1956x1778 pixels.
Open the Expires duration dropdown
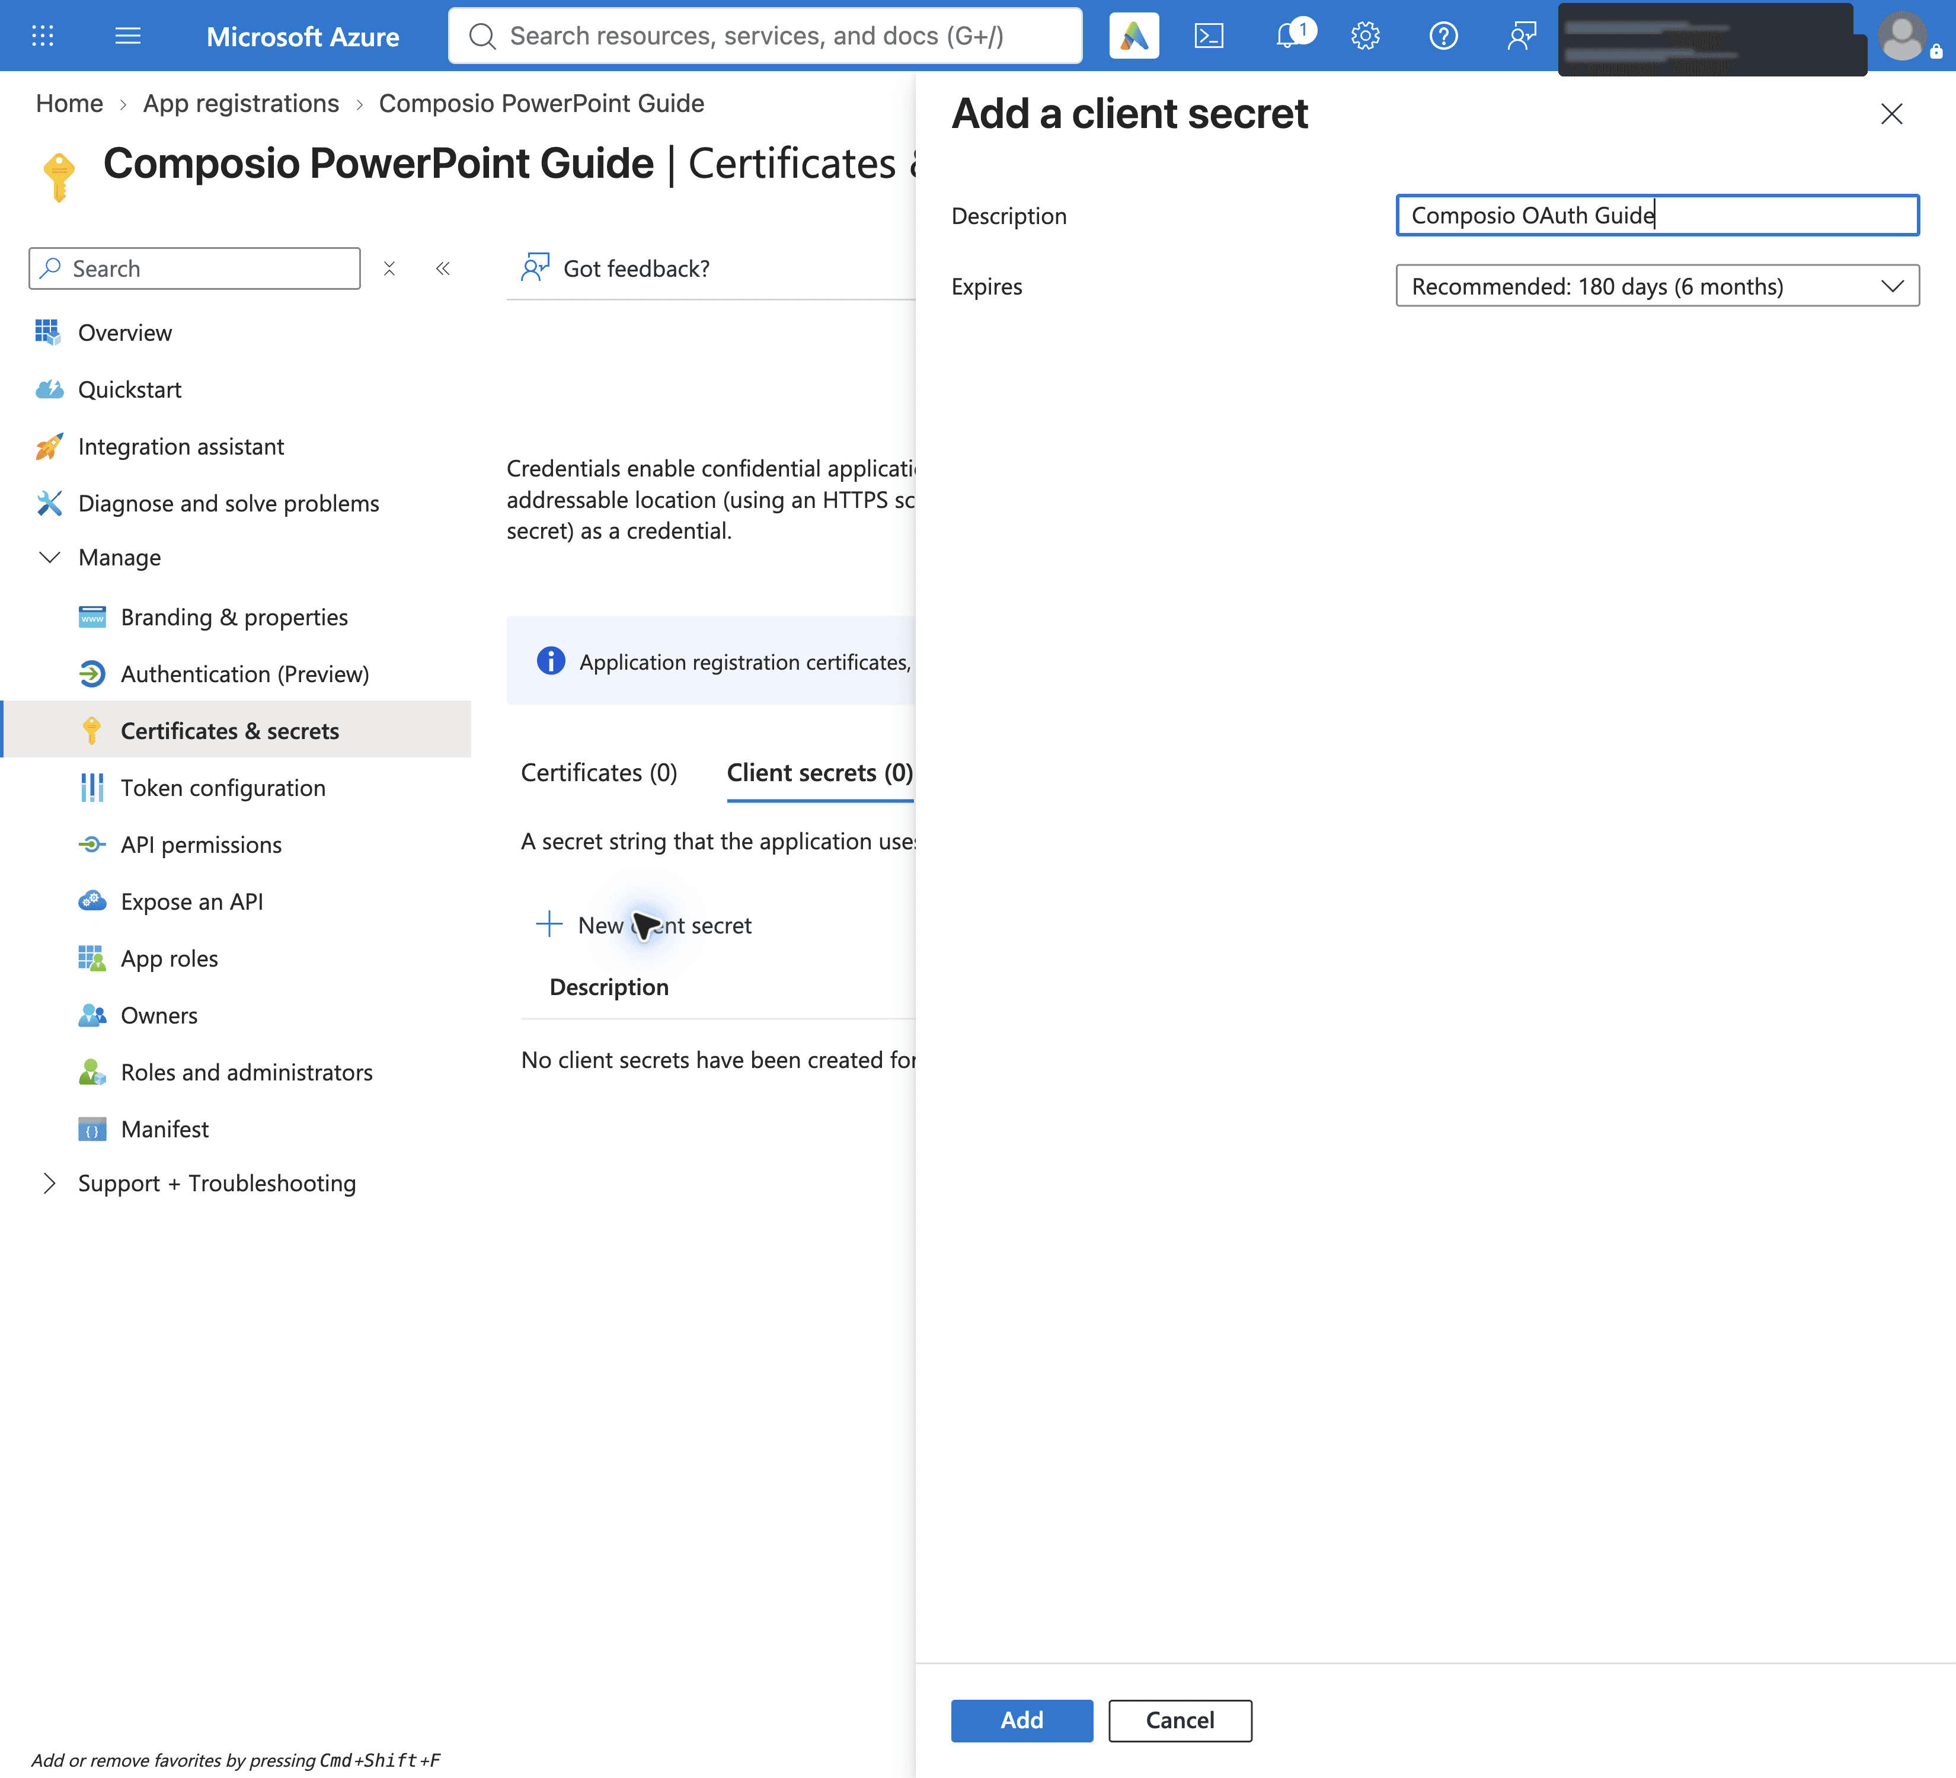[1656, 285]
